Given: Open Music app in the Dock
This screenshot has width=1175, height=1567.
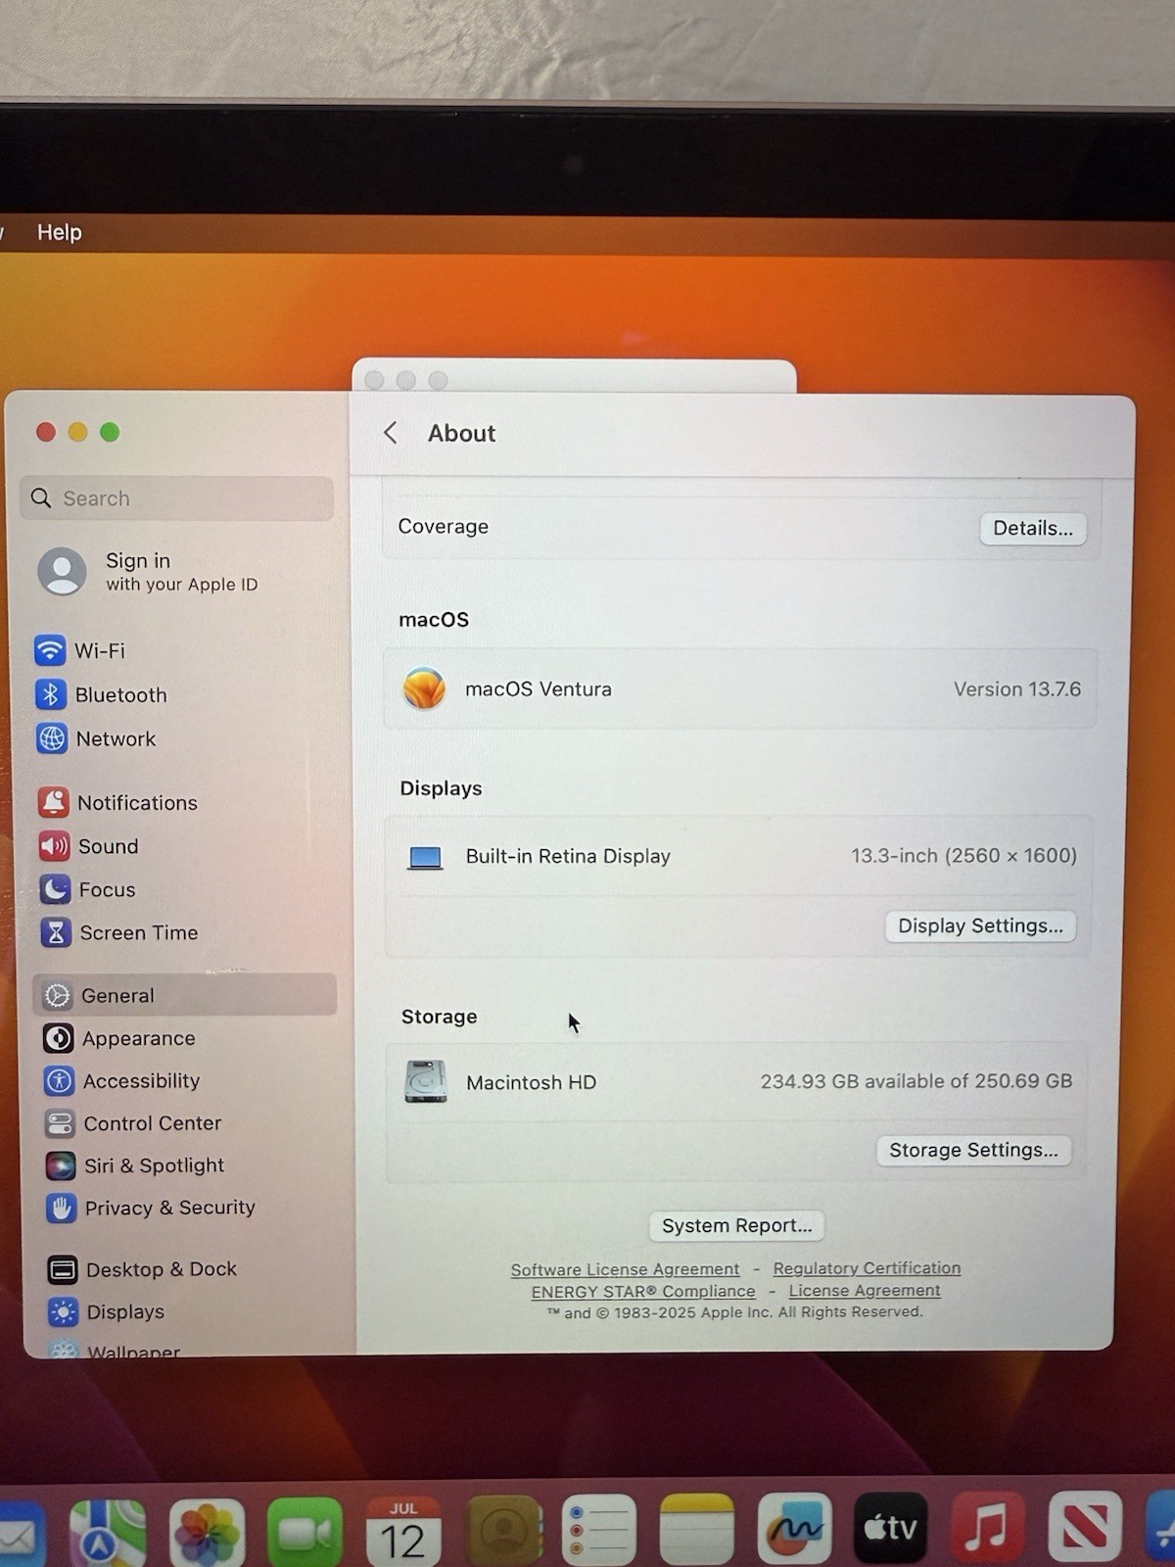Looking at the screenshot, I should pyautogui.click(x=987, y=1527).
